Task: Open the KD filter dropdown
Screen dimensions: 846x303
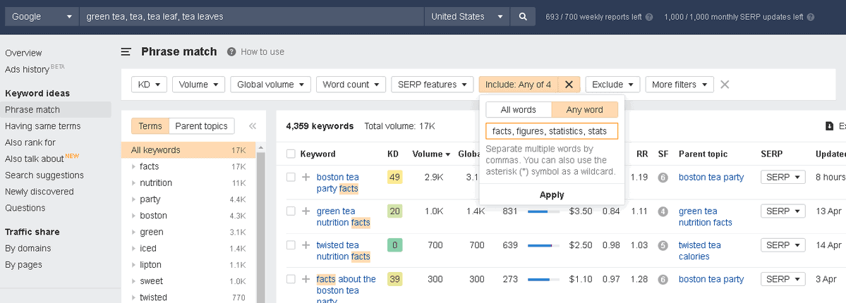Action: pos(150,85)
